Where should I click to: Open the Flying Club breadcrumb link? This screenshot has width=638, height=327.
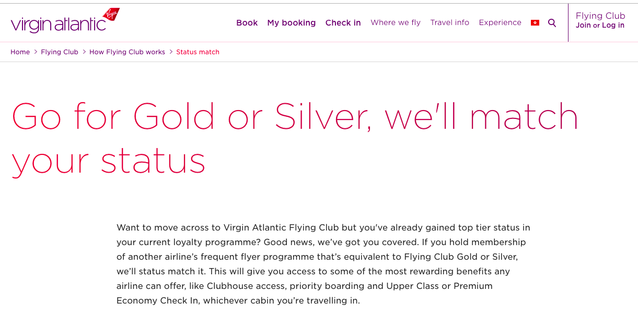[x=60, y=52]
